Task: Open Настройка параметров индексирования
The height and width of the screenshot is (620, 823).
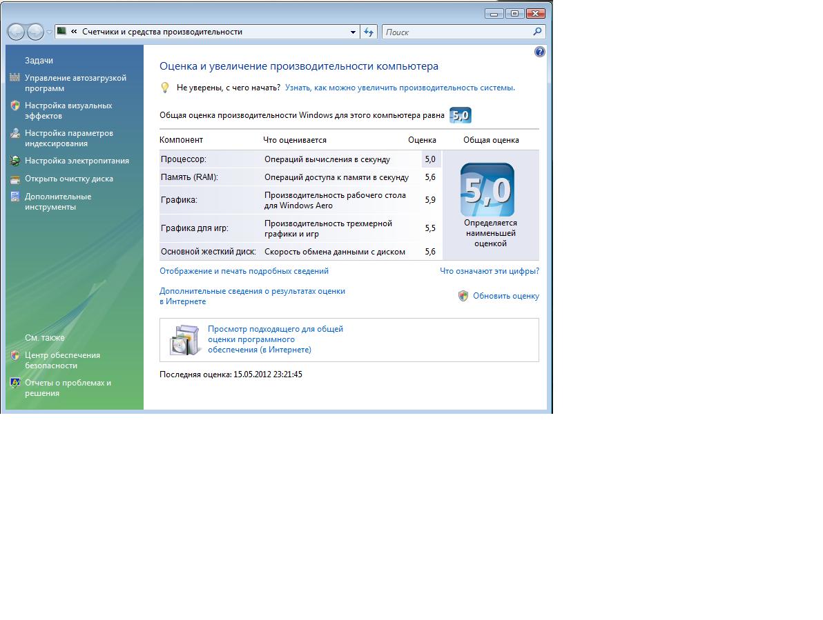Action: 68,139
